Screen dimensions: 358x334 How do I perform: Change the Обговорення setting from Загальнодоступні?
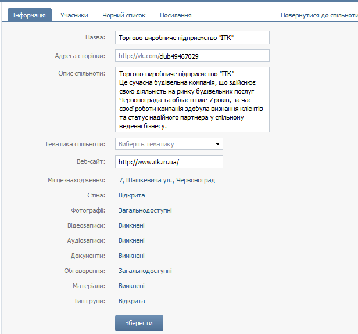(145, 271)
